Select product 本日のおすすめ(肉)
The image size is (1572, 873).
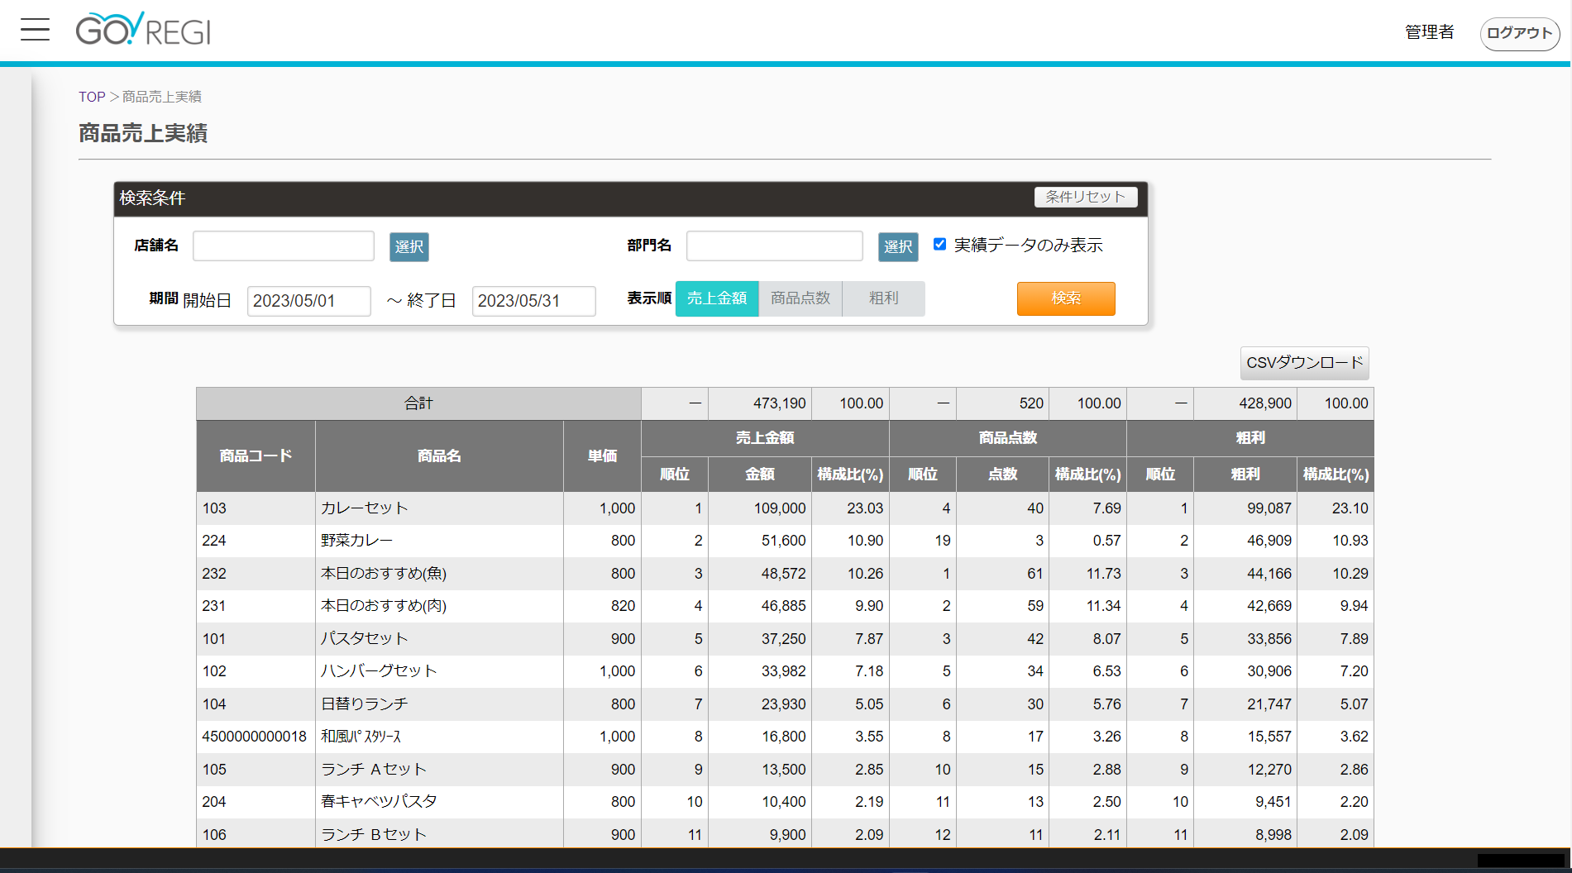(384, 606)
